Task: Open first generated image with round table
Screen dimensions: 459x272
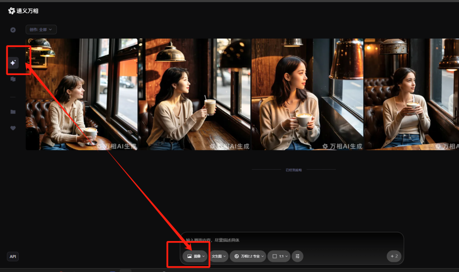Action: (x=82, y=94)
